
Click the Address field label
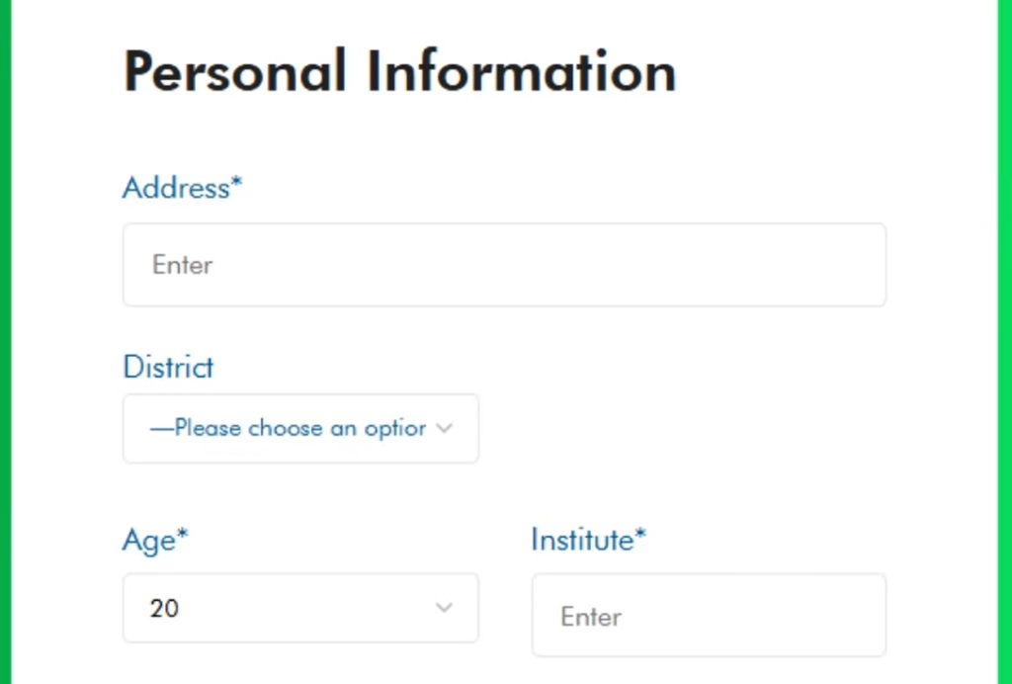click(x=176, y=188)
